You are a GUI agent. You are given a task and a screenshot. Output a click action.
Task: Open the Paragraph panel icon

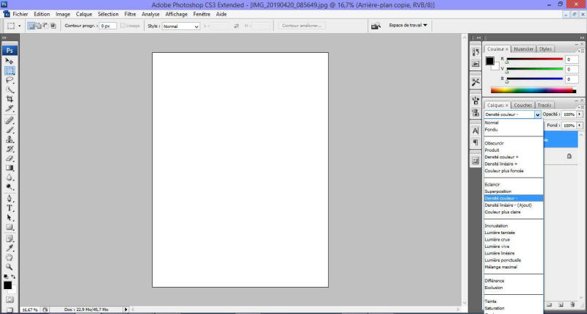tap(475, 142)
